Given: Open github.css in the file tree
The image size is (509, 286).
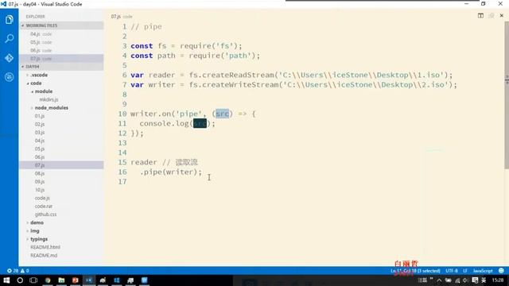Looking at the screenshot, I should click(61, 214).
